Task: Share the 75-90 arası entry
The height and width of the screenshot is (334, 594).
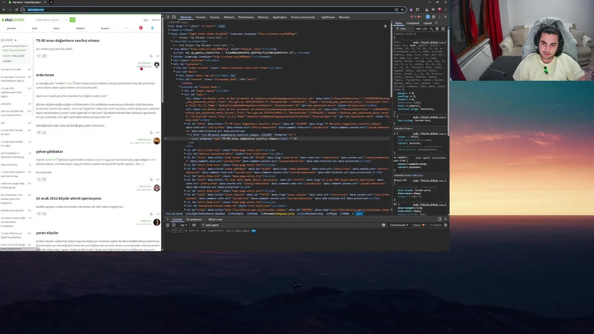Action: 151,56
